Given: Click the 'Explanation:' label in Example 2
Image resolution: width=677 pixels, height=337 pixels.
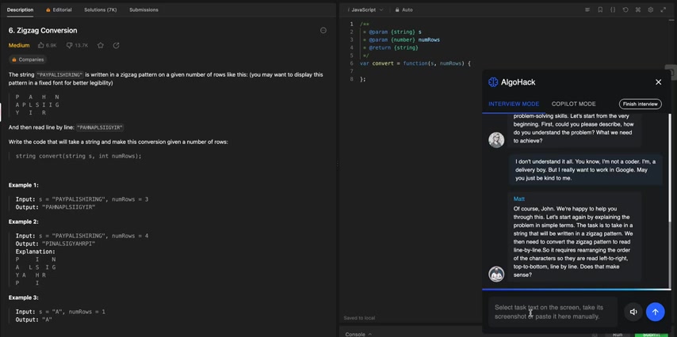Looking at the screenshot, I should tap(36, 252).
